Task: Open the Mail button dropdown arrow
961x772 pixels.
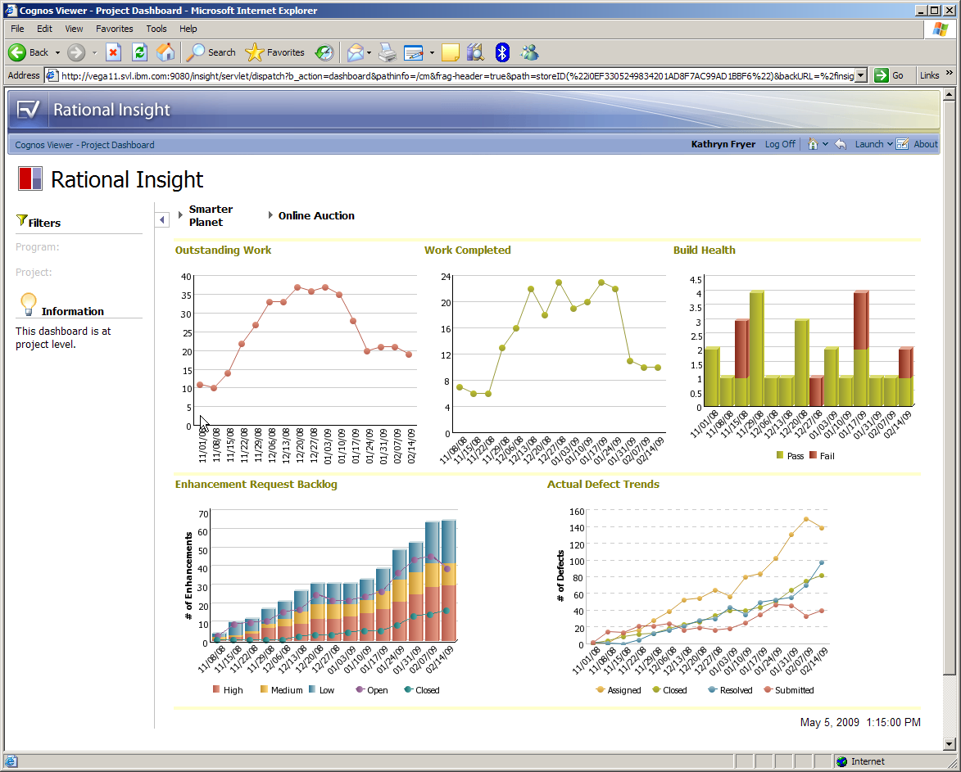Action: point(369,52)
